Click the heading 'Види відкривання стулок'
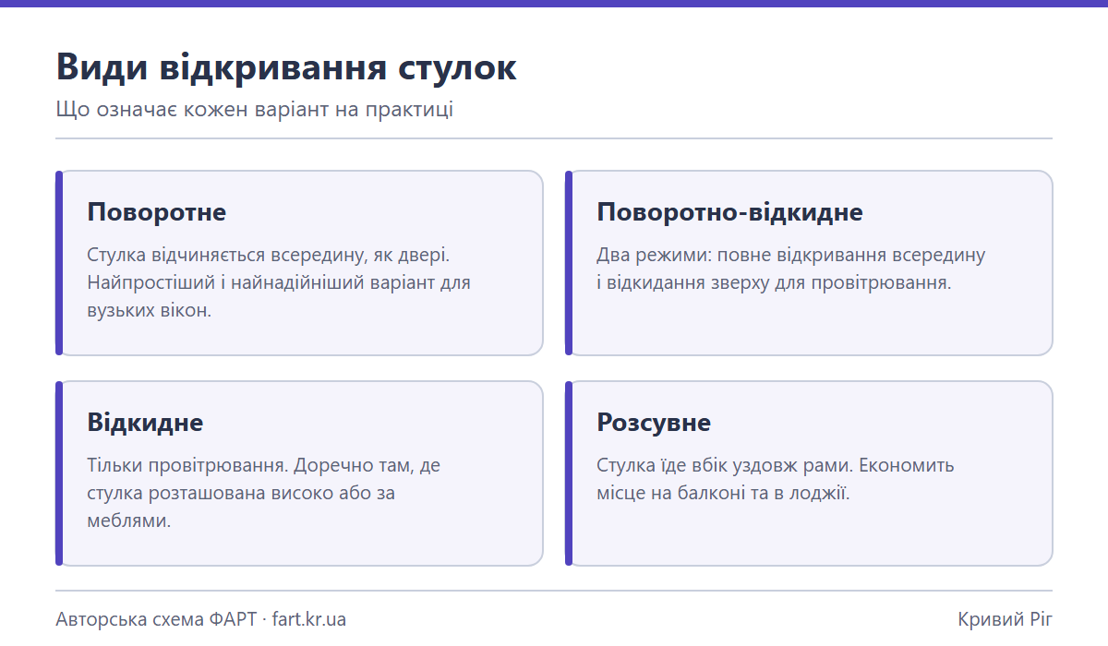Viewport: 1108px width, 646px height. pos(286,68)
